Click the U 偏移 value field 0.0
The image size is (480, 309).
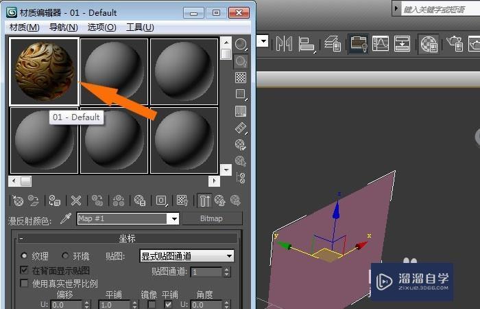click(67, 305)
